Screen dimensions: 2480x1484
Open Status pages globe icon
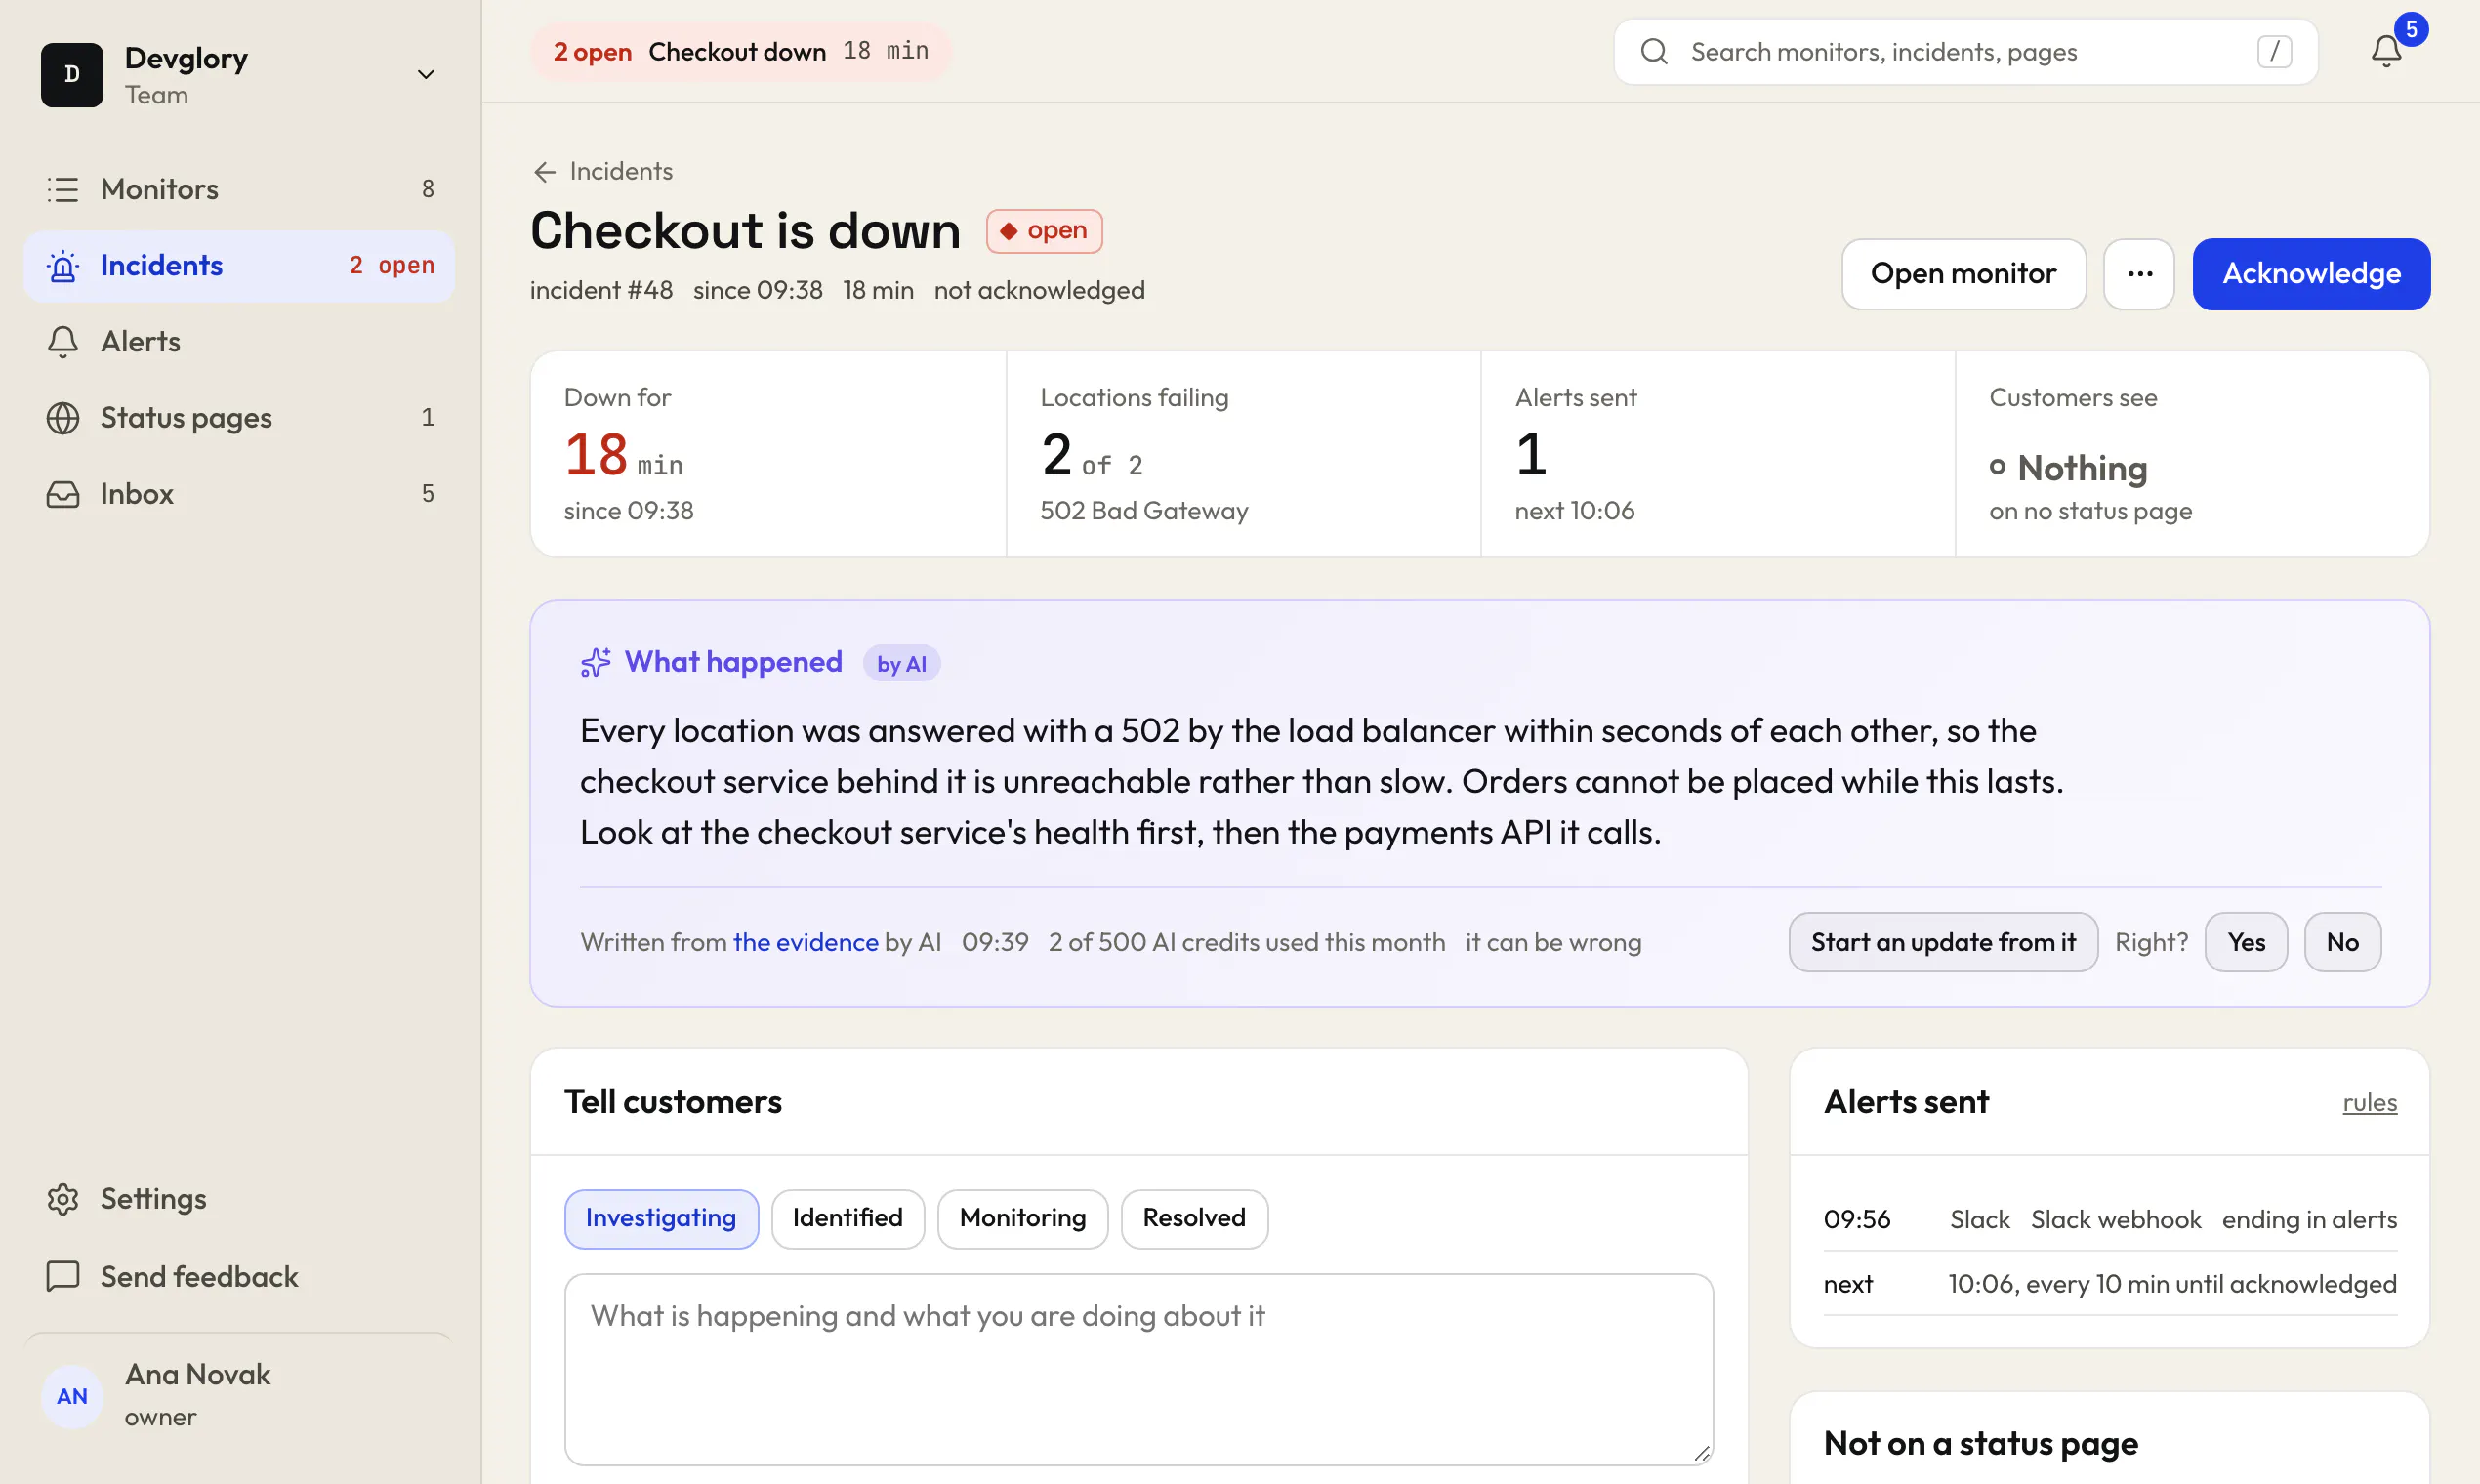point(62,418)
